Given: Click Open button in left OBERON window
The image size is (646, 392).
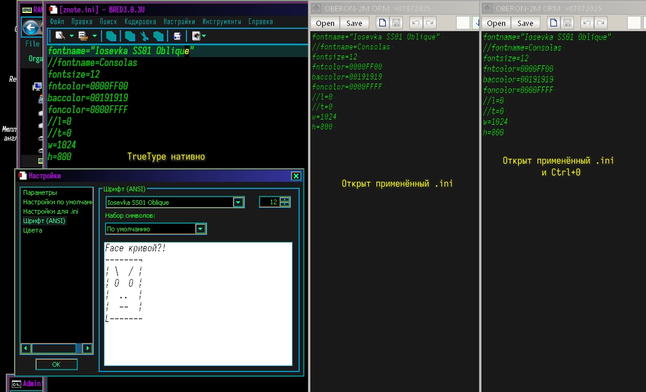Looking at the screenshot, I should [325, 23].
